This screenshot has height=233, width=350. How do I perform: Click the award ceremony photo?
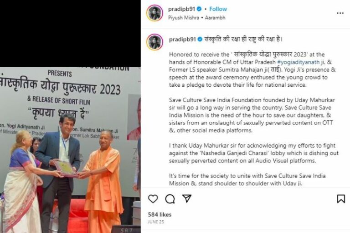pos(70,150)
